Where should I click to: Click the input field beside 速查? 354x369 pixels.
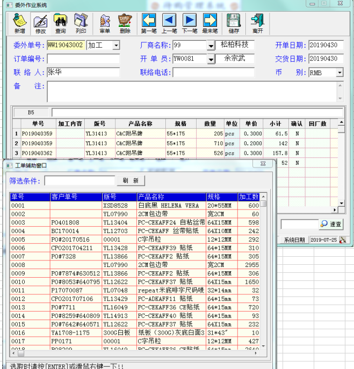coord(300,225)
